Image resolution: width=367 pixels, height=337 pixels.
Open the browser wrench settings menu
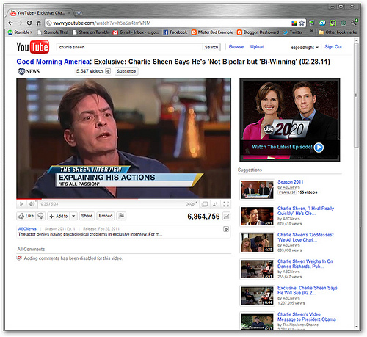click(355, 23)
